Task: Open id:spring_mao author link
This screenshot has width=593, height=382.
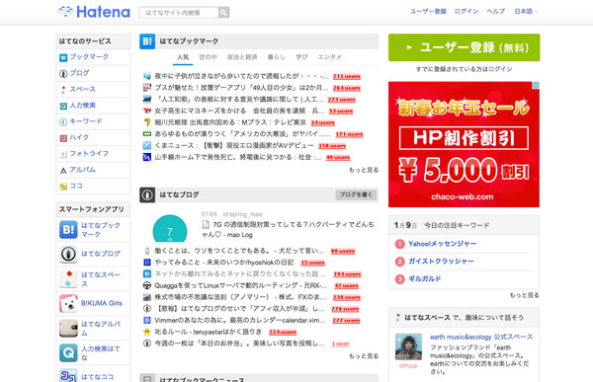Action: click(x=242, y=214)
